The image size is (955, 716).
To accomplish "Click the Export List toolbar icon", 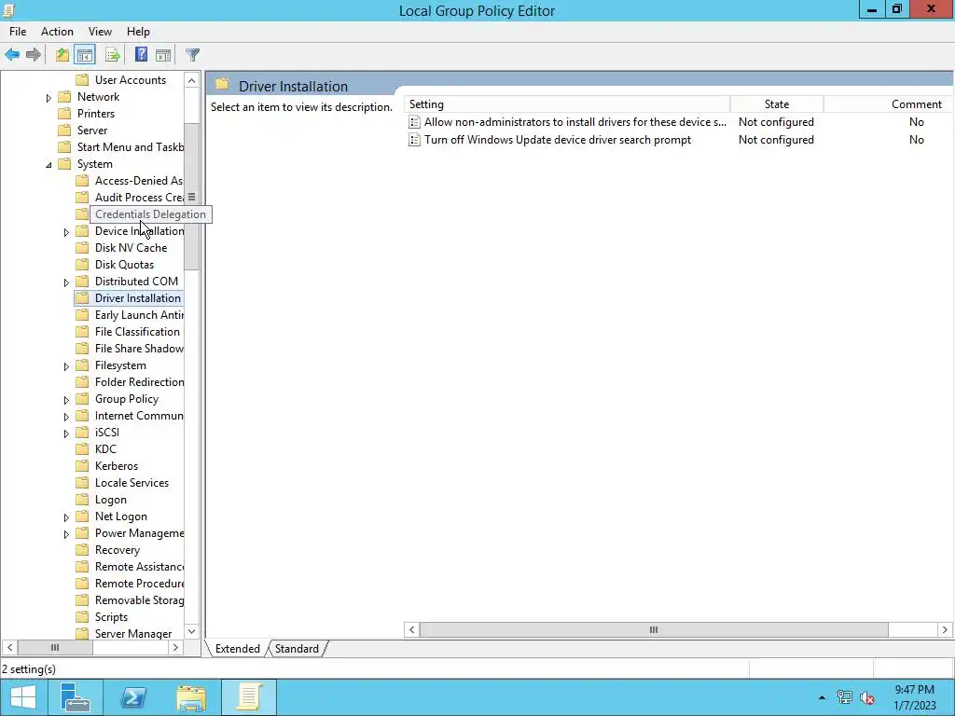I will tap(113, 55).
